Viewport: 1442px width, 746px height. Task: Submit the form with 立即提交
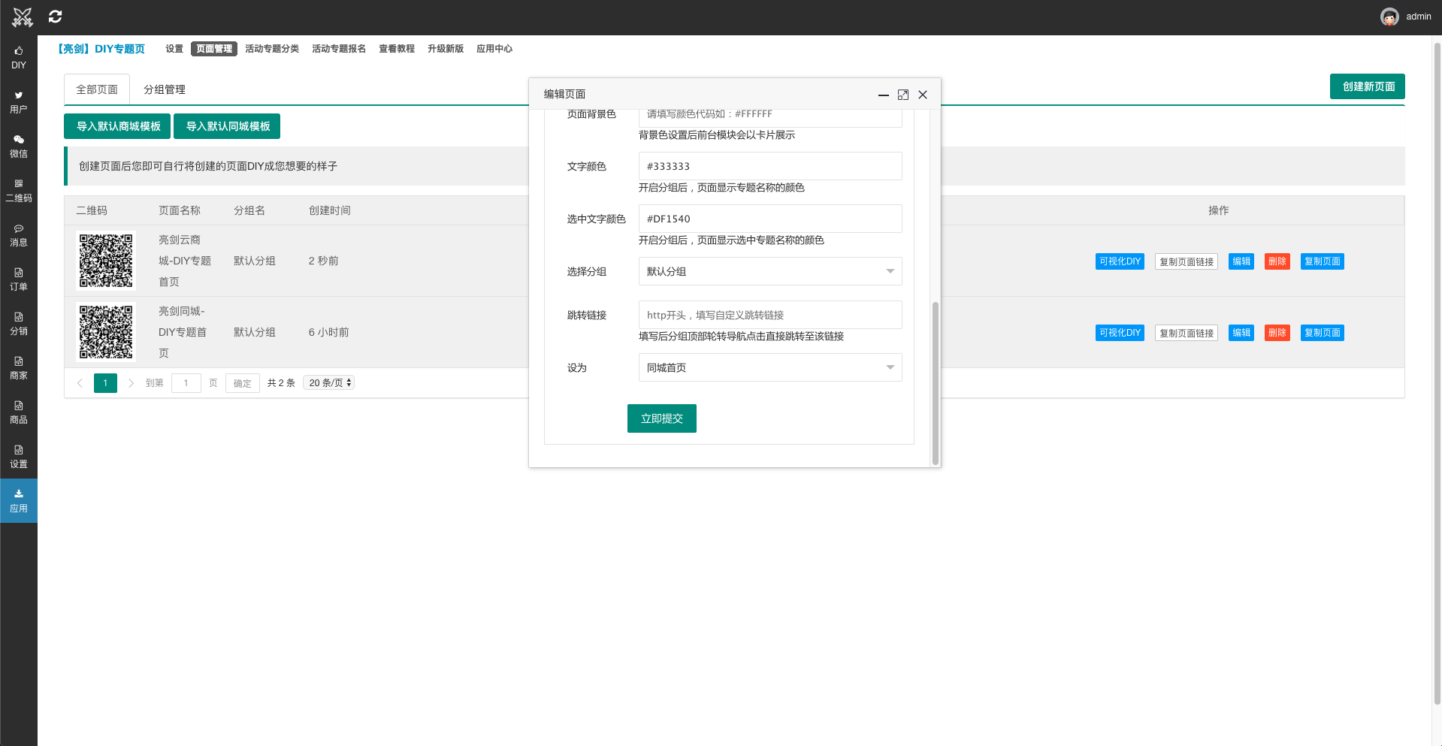coord(662,418)
